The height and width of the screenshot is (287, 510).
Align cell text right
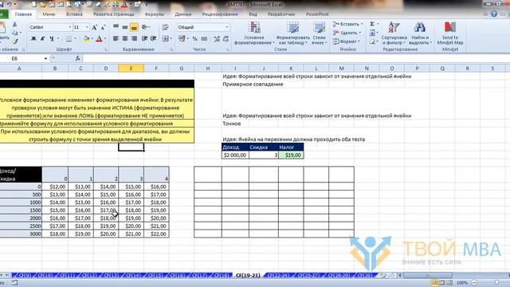click(134, 39)
